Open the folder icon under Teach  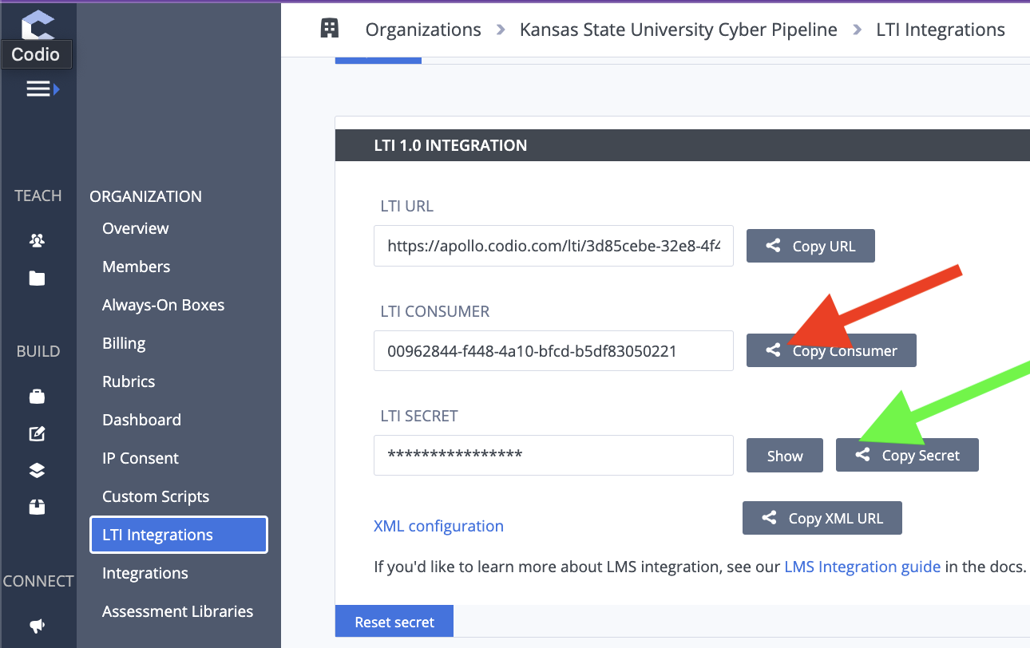point(37,279)
